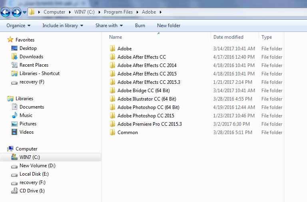Select the Adobe After Effects CC 2015.3 folder icon
The height and width of the screenshot is (202, 307).
pos(112,82)
